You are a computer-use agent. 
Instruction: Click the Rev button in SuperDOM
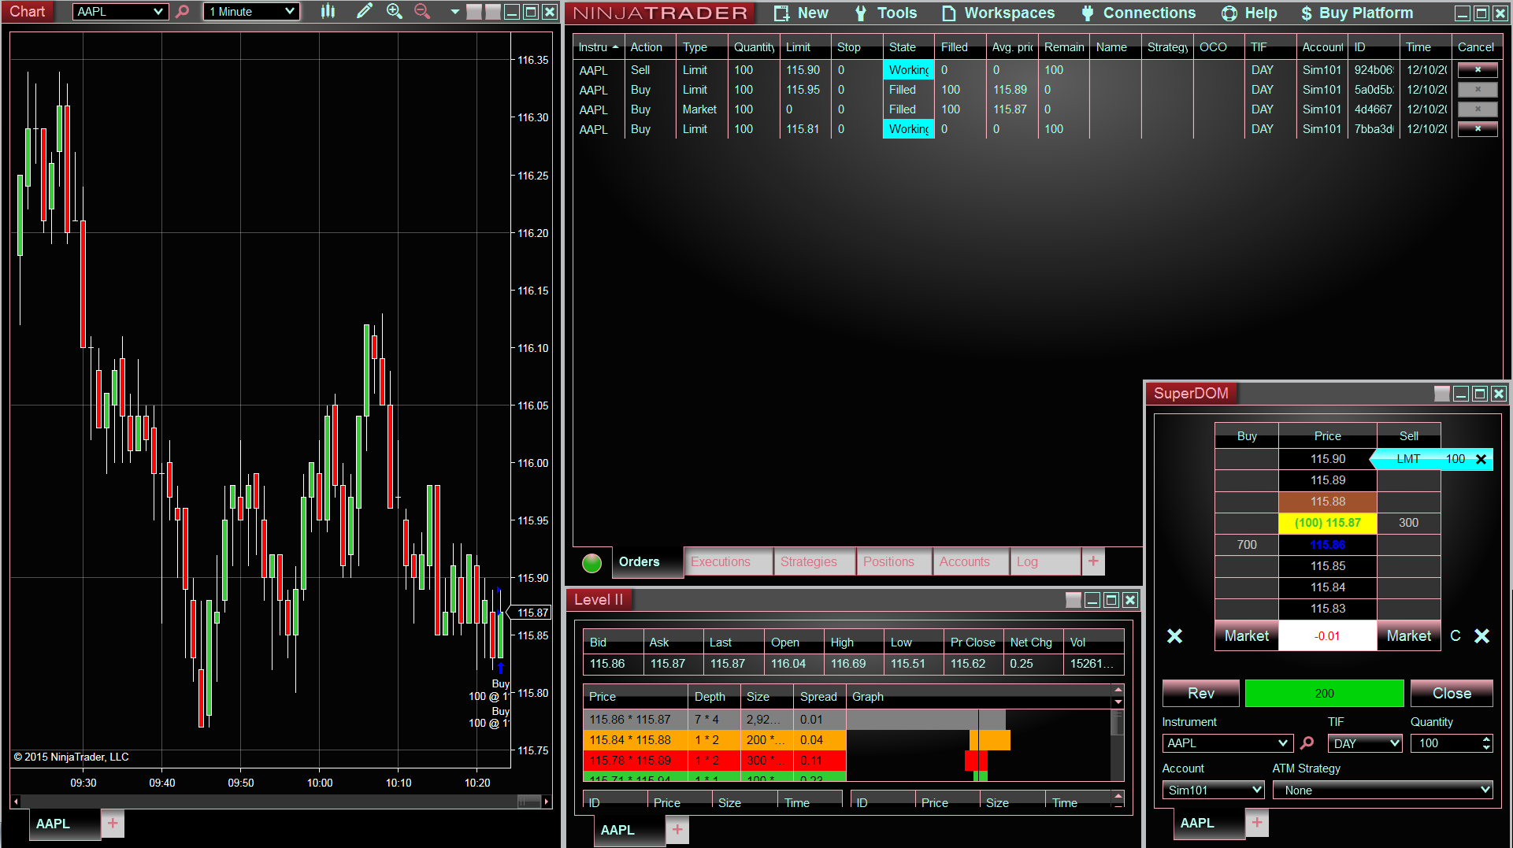pyautogui.click(x=1200, y=693)
